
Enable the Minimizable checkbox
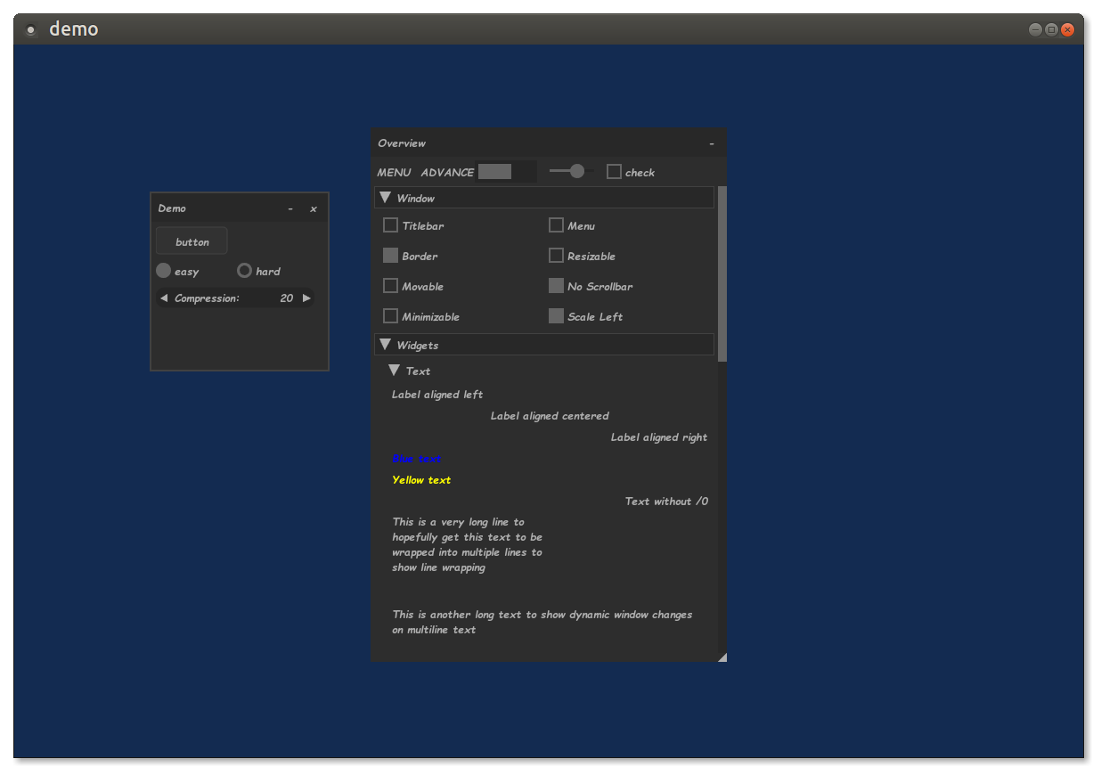(390, 316)
